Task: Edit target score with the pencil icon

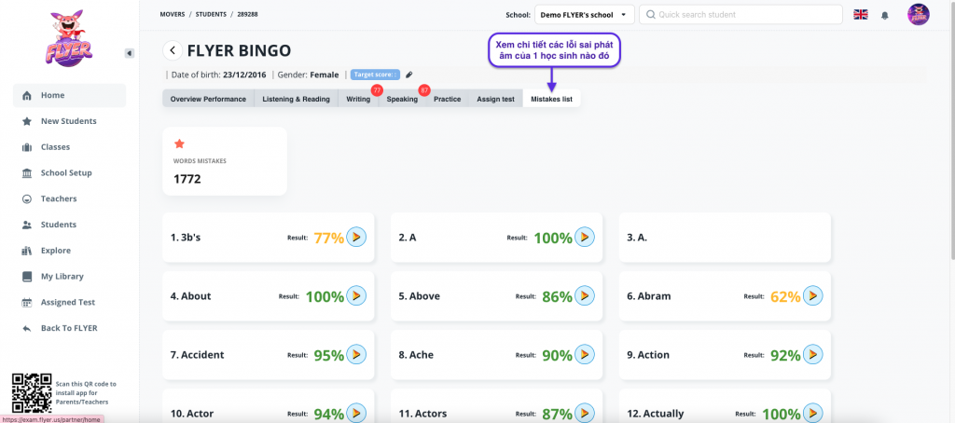Action: click(x=408, y=75)
